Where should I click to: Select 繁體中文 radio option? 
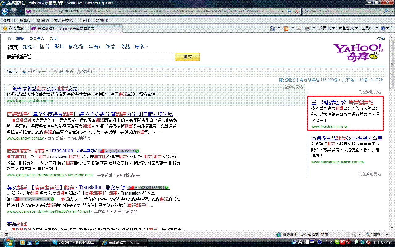(x=79, y=72)
